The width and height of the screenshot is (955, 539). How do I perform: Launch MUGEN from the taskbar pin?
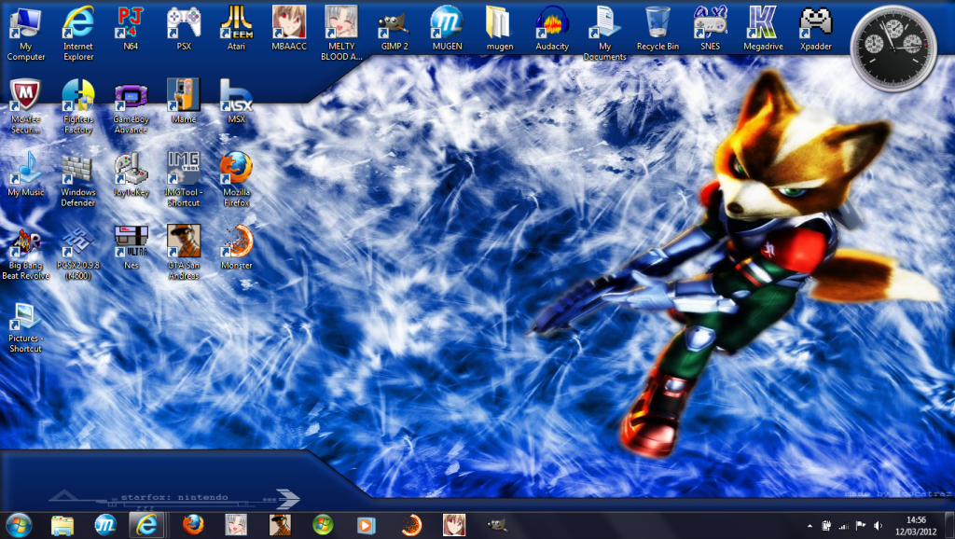pos(104,525)
